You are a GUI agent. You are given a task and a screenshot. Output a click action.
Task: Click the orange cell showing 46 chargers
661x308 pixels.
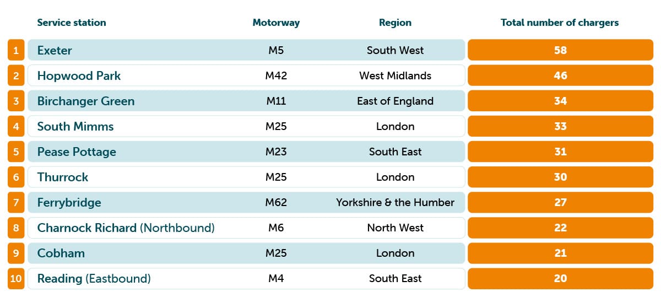(560, 75)
